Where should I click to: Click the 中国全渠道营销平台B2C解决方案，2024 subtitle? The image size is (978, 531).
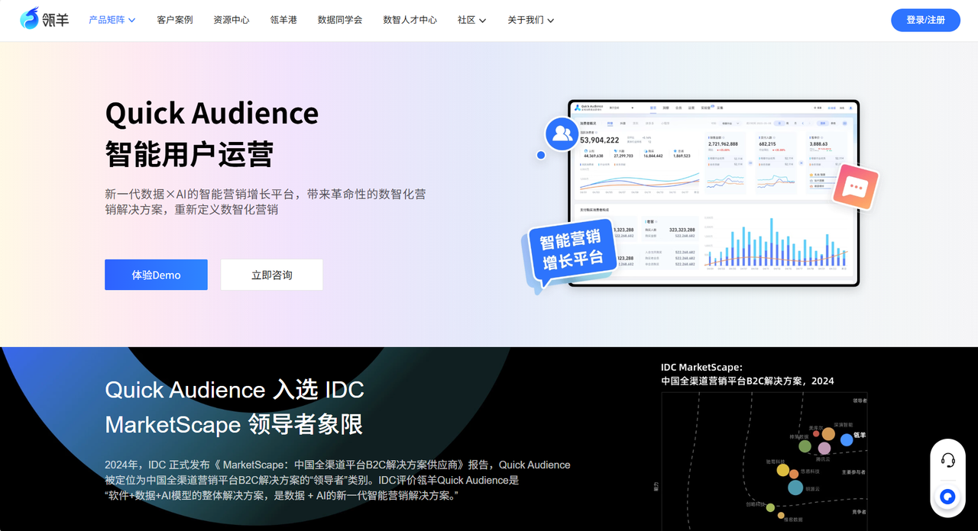coord(747,381)
